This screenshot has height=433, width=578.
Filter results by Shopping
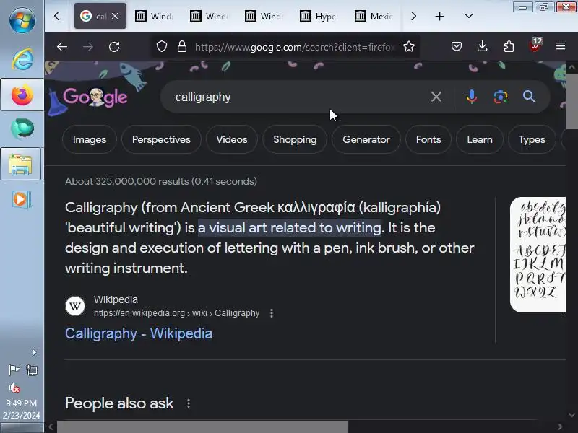(295, 139)
